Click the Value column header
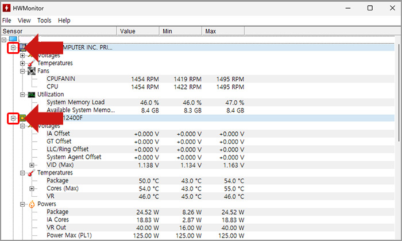Screen dimensions: 402x241 [x=138, y=31]
